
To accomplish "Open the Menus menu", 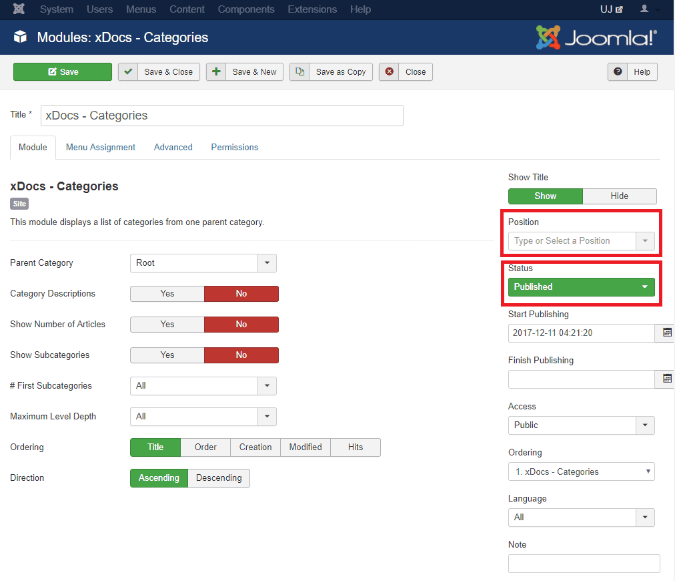I will [x=141, y=9].
